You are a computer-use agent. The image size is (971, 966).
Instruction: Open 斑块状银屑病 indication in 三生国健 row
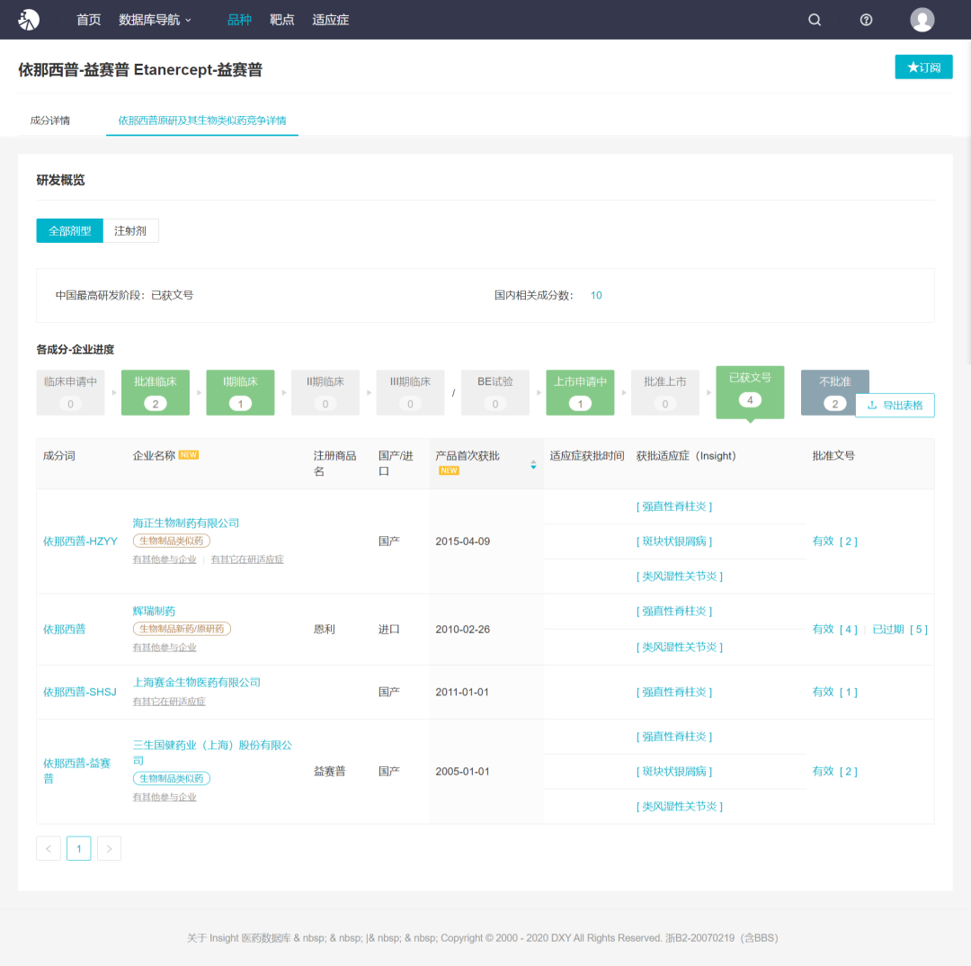pyautogui.click(x=673, y=772)
